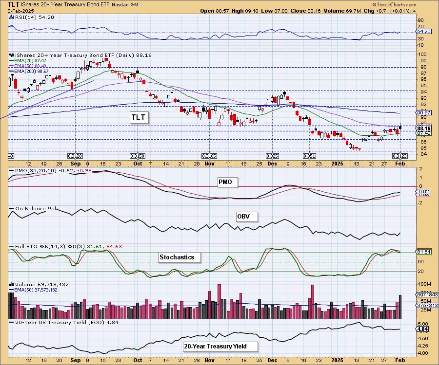
Task: Click the 4.84 yield tag on the right axis
Action: [422, 329]
